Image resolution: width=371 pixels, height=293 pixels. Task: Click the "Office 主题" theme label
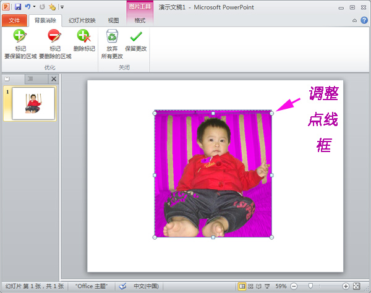point(92,286)
